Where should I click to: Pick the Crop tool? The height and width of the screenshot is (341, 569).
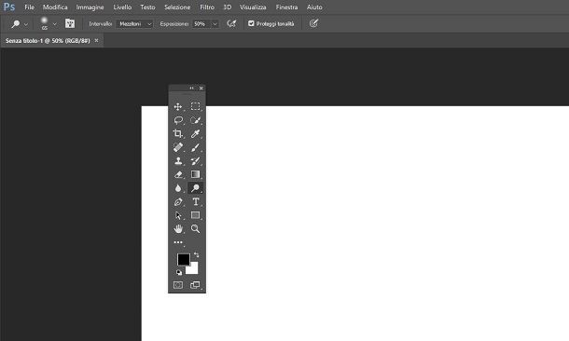178,134
